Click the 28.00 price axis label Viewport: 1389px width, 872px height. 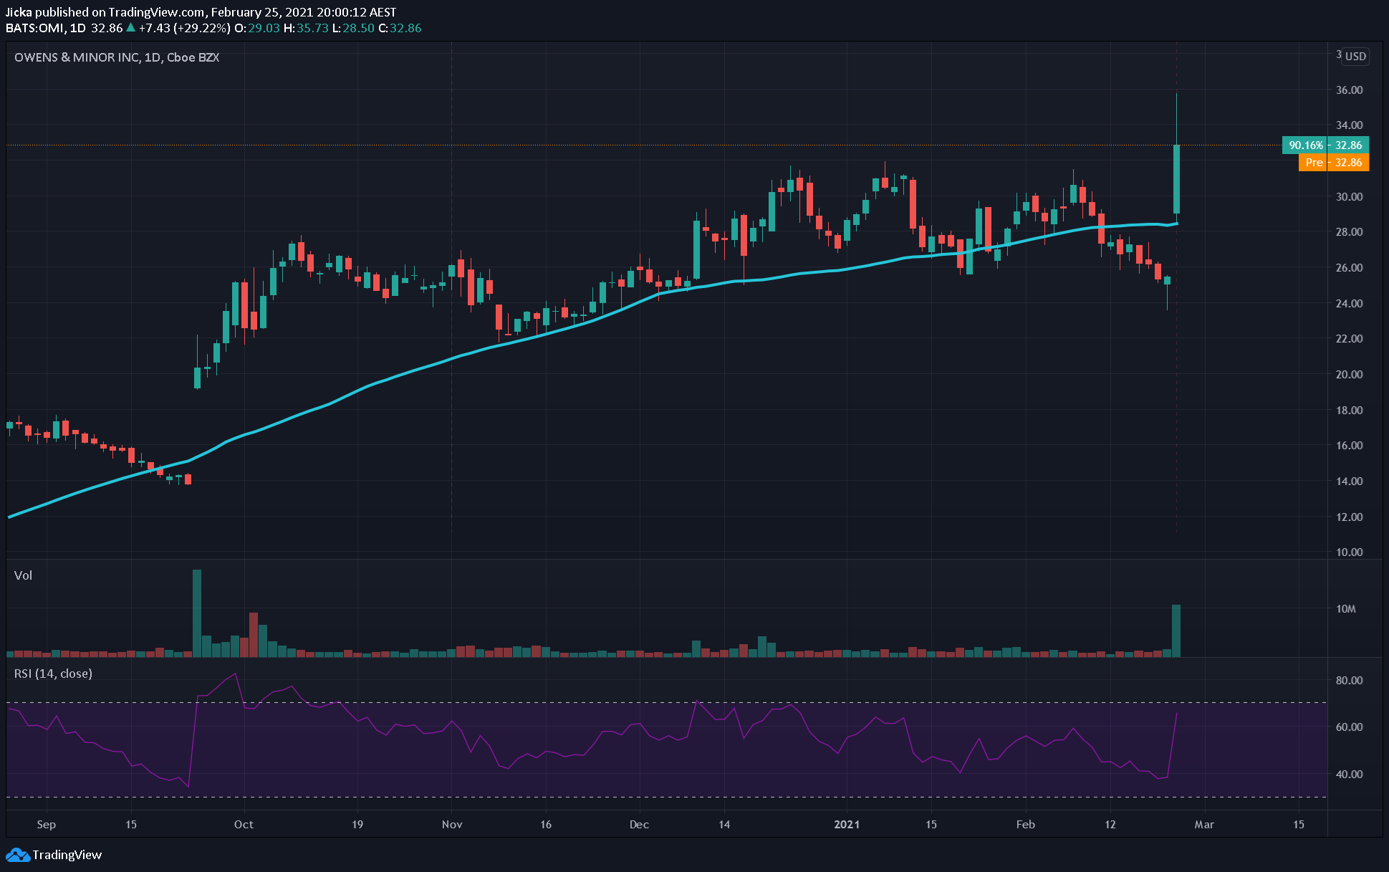click(x=1349, y=232)
